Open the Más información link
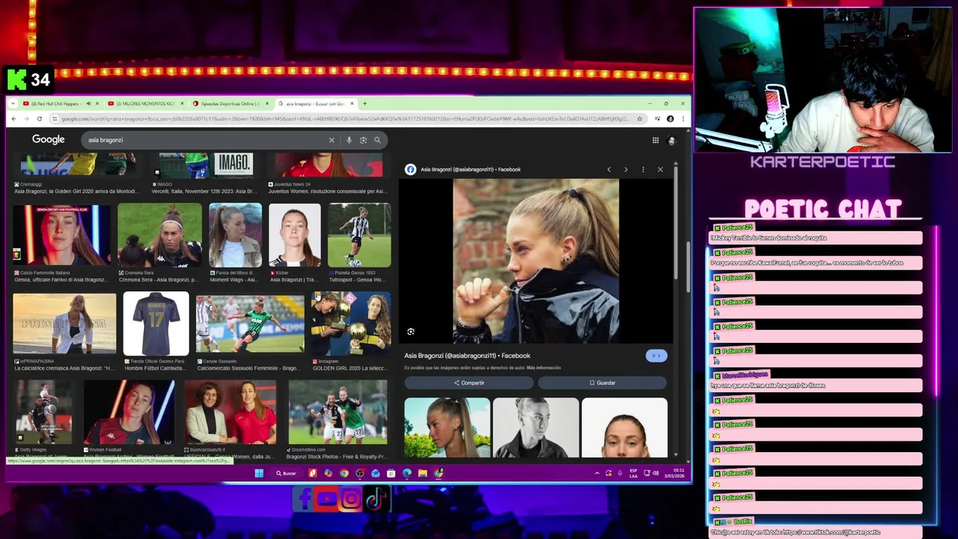958x539 pixels. (543, 368)
